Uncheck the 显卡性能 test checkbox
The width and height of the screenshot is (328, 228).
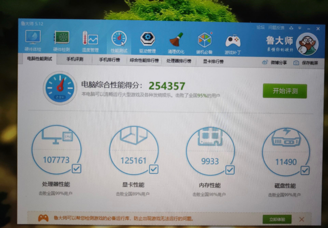pyautogui.click(x=154, y=169)
